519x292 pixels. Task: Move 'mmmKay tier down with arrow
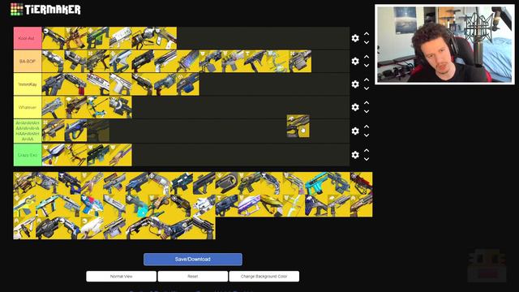pos(367,88)
